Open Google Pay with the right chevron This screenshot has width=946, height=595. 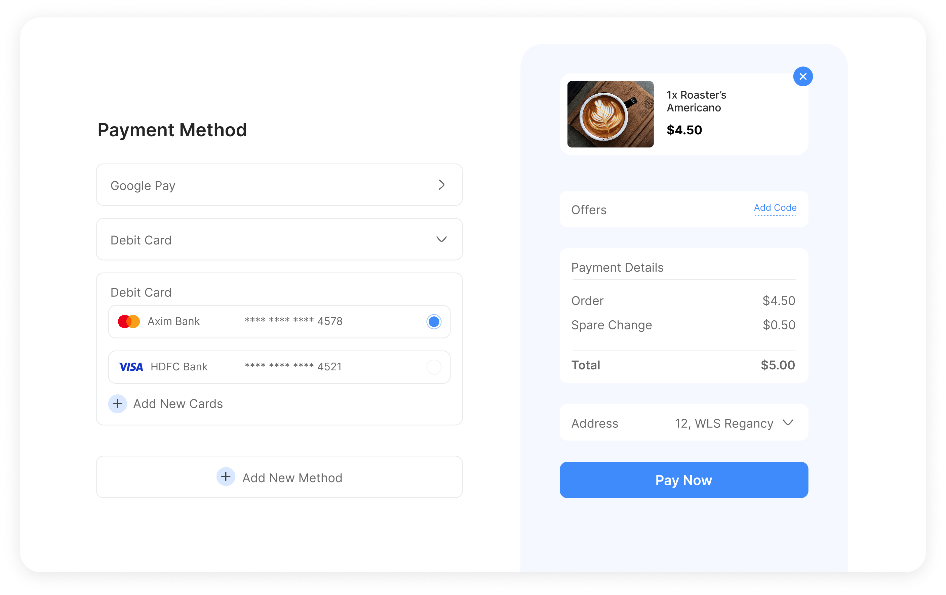pyautogui.click(x=442, y=185)
